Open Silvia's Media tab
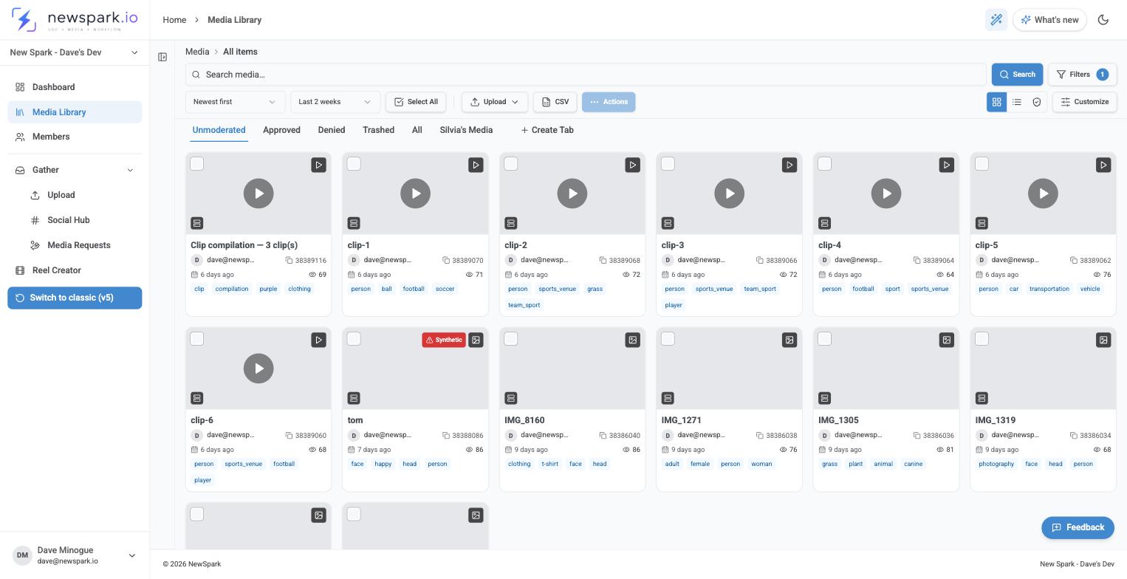 pos(466,130)
